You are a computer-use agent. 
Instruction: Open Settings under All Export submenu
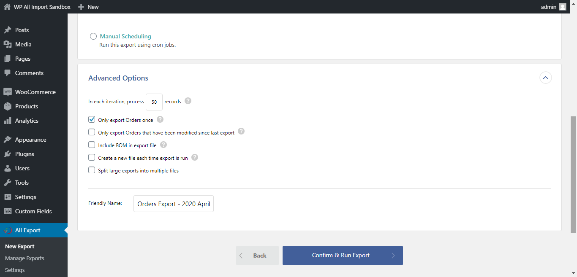pos(15,270)
